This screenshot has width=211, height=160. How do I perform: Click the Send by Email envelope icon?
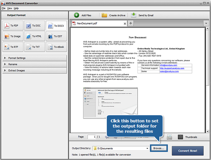133,15
